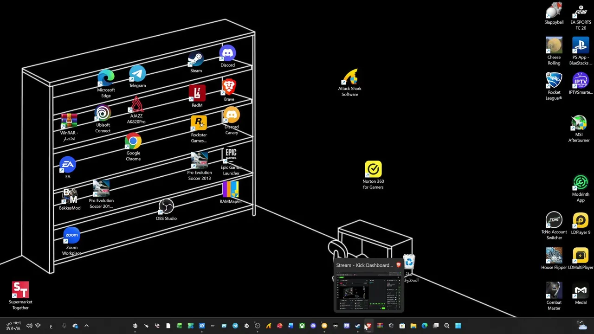The image size is (594, 334).
Task: Click the taskbar Search magnifier
Action: (447, 326)
